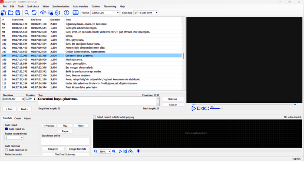Image resolution: width=304 pixels, height=171 pixels.
Task: Click < Previous in Translate tab
Action: coord(49,126)
